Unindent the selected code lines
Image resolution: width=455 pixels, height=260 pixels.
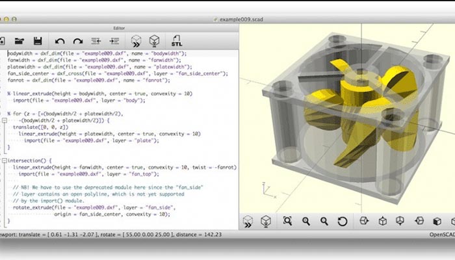point(96,40)
